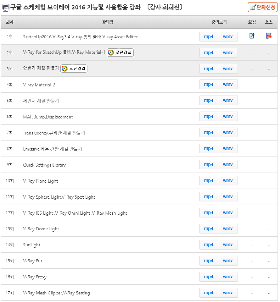Click the 강의명 column header
The width and height of the screenshot is (280, 302).
click(108, 22)
